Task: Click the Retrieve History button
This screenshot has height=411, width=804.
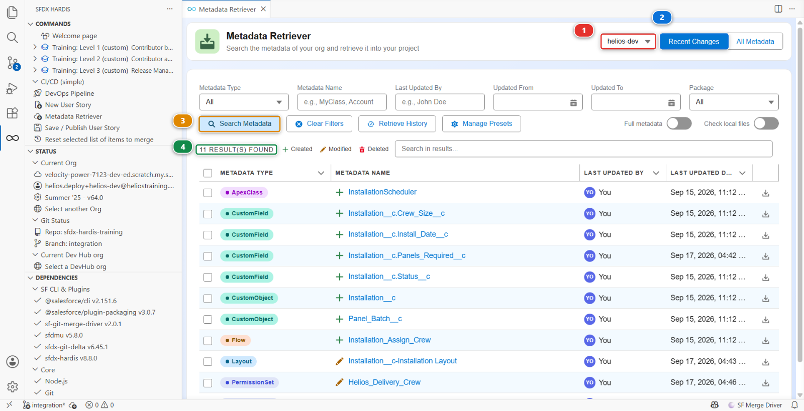Action: pyautogui.click(x=397, y=124)
